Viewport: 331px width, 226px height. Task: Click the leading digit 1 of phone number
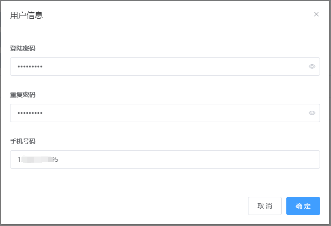click(x=19, y=159)
